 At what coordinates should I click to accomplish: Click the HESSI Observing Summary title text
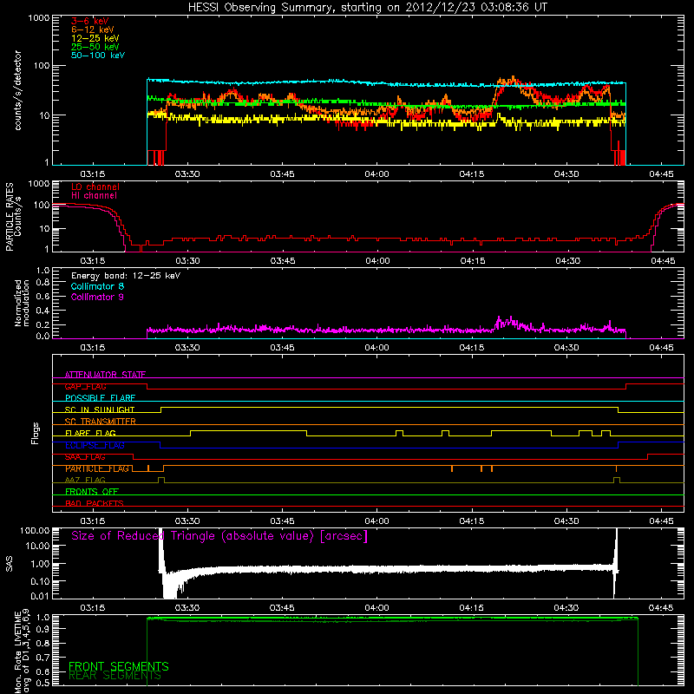[367, 8]
